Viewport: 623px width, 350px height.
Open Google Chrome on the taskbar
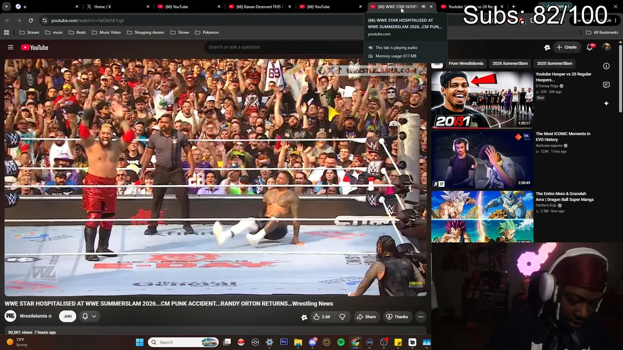tap(355, 342)
